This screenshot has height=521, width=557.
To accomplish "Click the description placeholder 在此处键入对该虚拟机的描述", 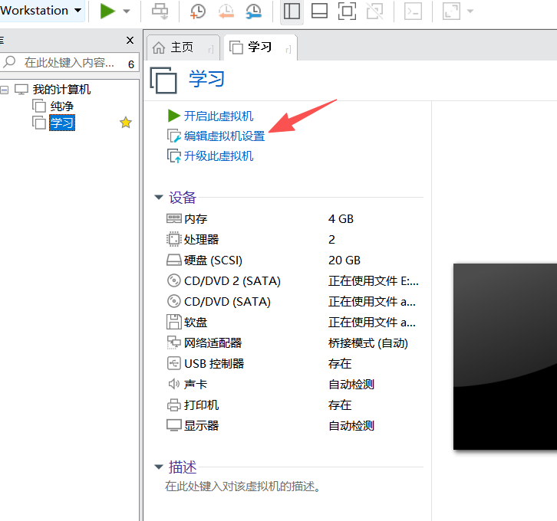I will [242, 487].
